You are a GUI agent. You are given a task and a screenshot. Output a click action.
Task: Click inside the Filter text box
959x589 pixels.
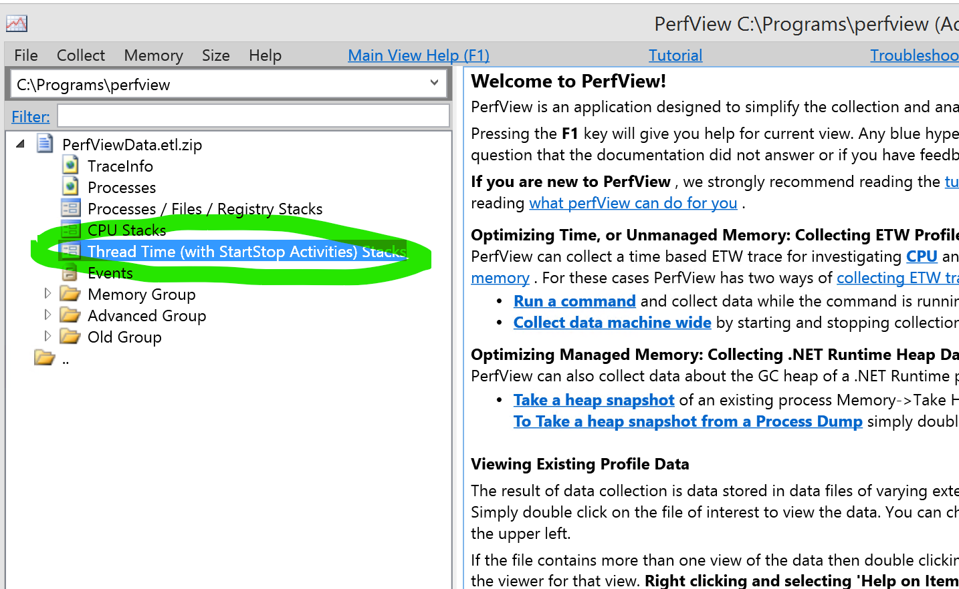tap(253, 116)
